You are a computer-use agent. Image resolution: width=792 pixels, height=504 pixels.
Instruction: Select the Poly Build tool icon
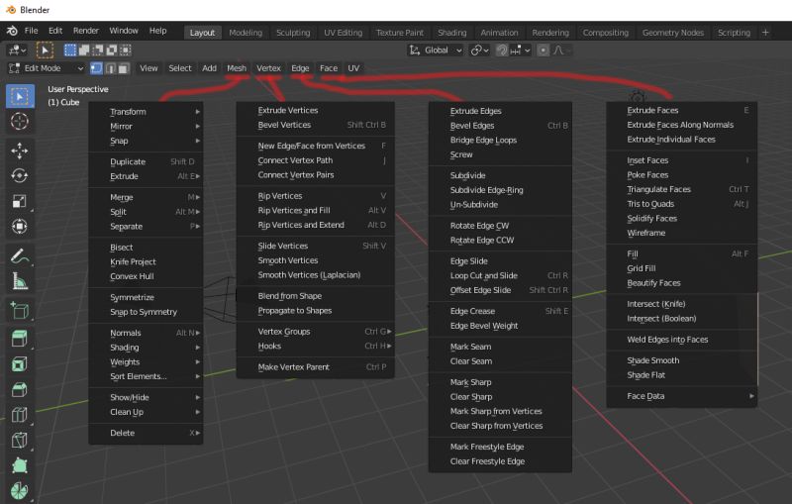(x=20, y=465)
